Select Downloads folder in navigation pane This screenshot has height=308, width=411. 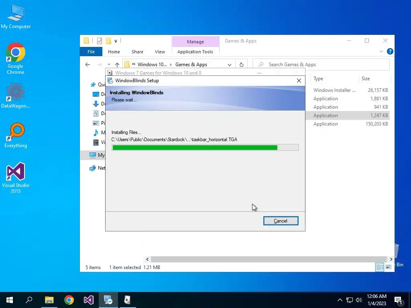pyautogui.click(x=99, y=104)
